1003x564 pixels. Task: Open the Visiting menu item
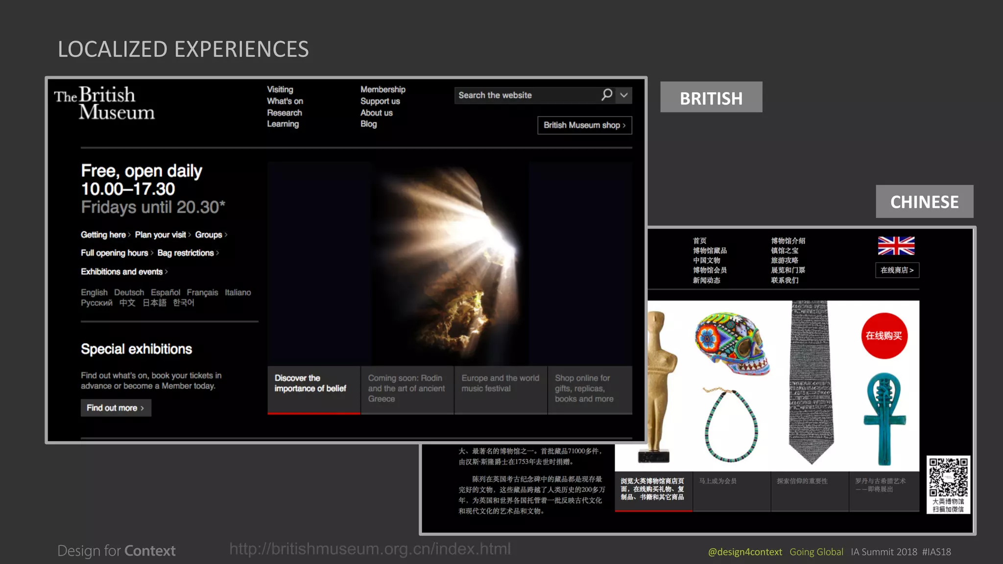click(280, 90)
